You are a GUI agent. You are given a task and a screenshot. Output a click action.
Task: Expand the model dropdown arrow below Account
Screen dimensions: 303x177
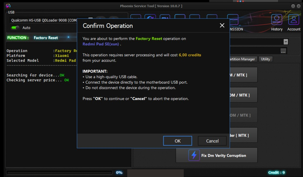pos(286,42)
